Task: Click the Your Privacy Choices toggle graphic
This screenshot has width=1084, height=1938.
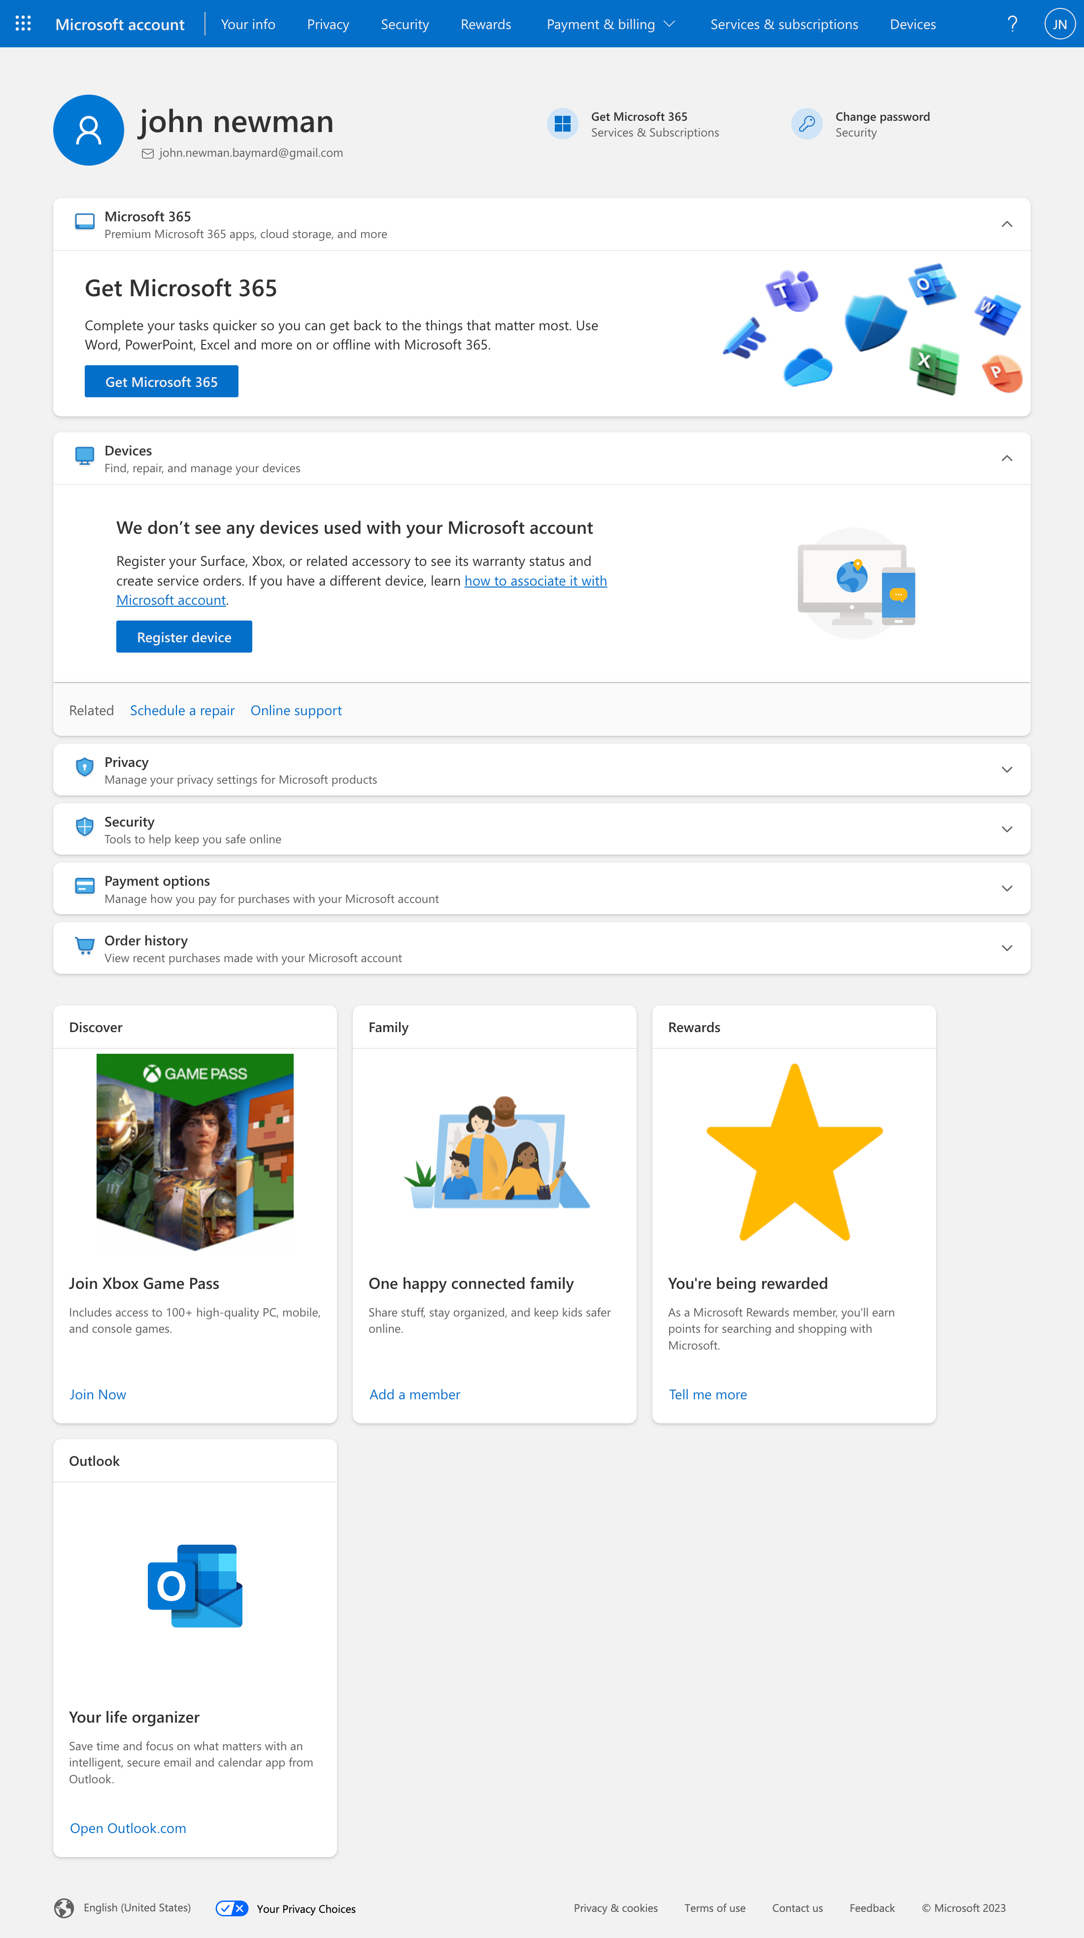Action: point(232,1908)
